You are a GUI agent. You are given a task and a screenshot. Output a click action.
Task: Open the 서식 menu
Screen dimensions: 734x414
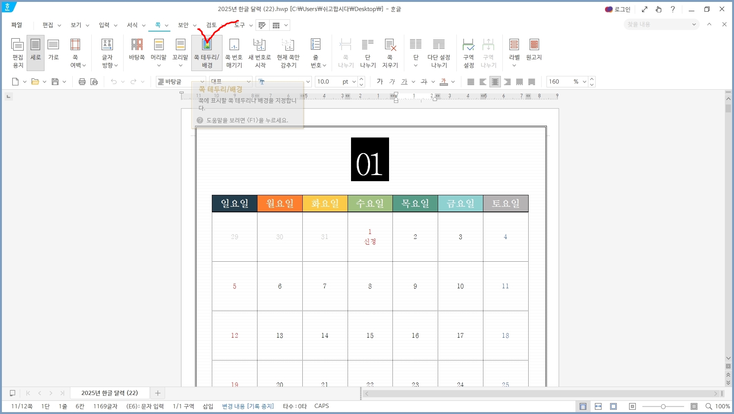tap(132, 25)
